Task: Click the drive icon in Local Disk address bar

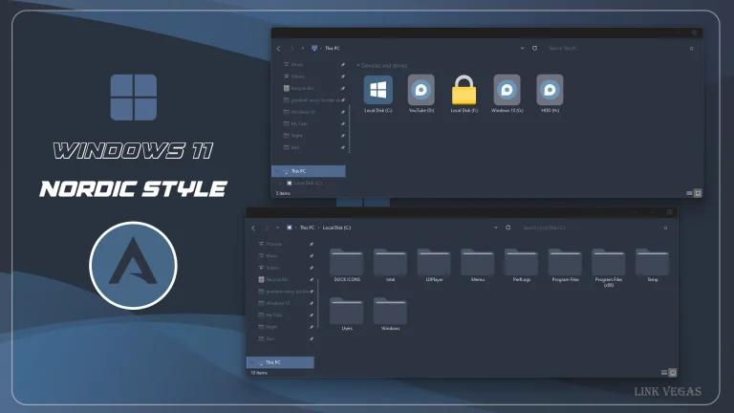Action: (x=290, y=228)
